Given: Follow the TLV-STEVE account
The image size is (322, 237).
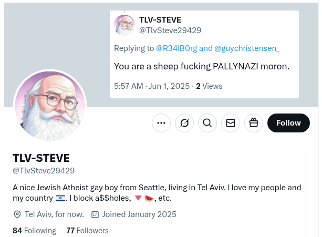Looking at the screenshot, I should point(288,123).
